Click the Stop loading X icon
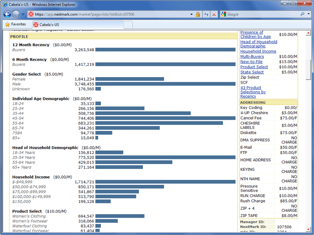 click(x=214, y=14)
